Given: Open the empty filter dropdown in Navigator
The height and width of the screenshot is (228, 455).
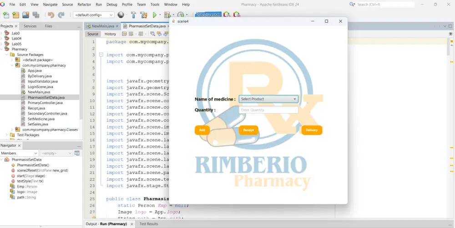Looking at the screenshot, I should 56,153.
